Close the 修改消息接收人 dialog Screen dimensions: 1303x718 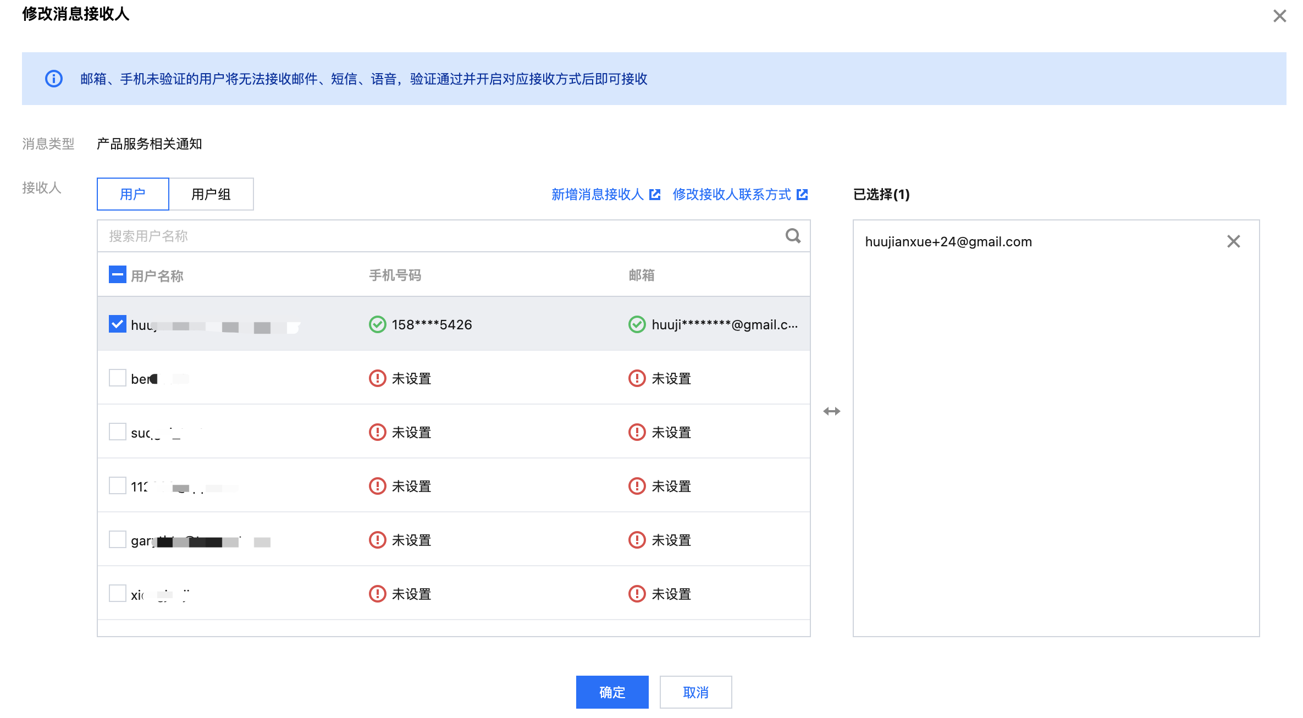(x=1279, y=16)
